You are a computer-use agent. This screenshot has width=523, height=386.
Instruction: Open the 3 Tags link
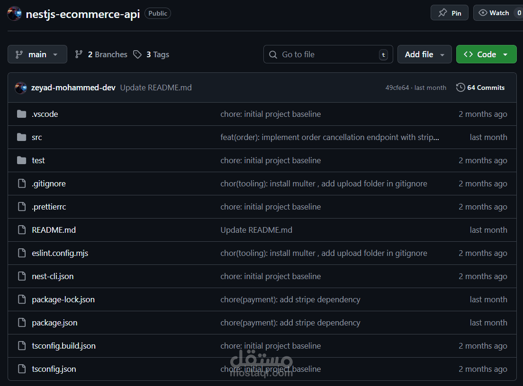(158, 54)
